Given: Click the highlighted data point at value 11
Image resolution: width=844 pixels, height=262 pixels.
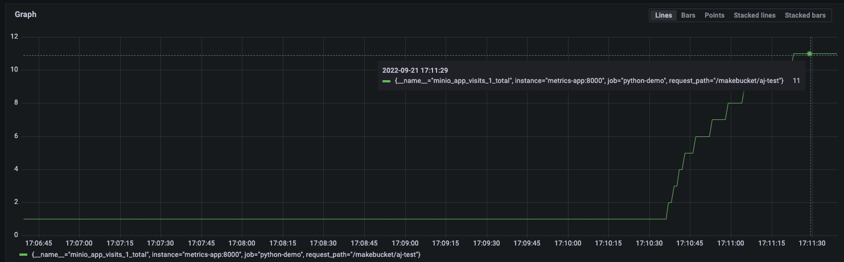Looking at the screenshot, I should pyautogui.click(x=809, y=53).
